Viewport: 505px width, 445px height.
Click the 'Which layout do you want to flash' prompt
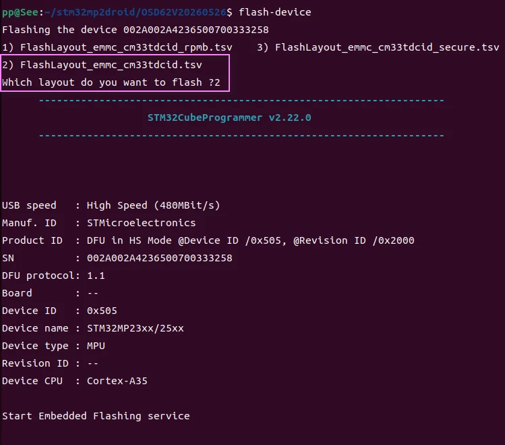[x=111, y=82]
